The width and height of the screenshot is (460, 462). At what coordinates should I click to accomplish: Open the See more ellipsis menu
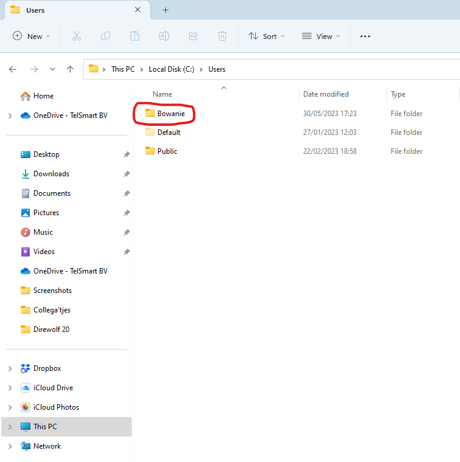click(365, 36)
